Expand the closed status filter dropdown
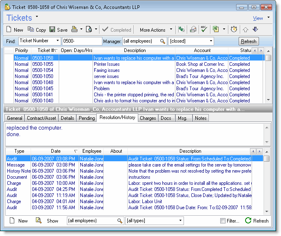This screenshot has width=281, height=236. [211, 41]
